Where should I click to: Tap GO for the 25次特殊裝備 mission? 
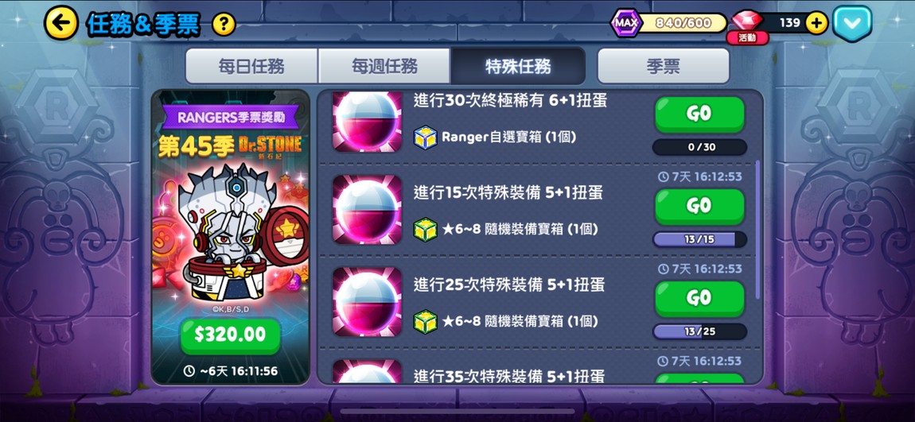point(699,299)
